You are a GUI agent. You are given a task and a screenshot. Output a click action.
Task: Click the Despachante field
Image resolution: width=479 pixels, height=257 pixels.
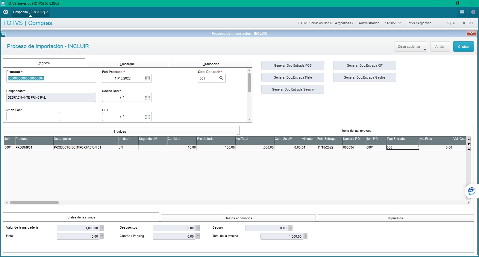coord(51,97)
